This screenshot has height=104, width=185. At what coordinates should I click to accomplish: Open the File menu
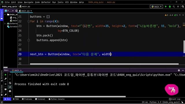tap(7, 2)
